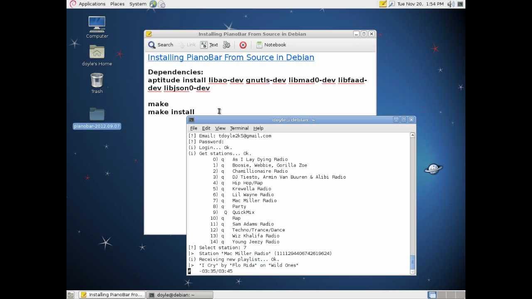Viewport: 532px width, 299px height.
Task: Click 'Young Jeezy Radio' station line
Action: pyautogui.click(x=256, y=242)
